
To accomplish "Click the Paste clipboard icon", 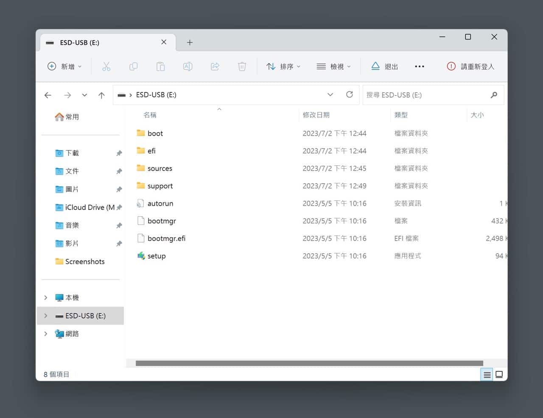I will [x=160, y=67].
